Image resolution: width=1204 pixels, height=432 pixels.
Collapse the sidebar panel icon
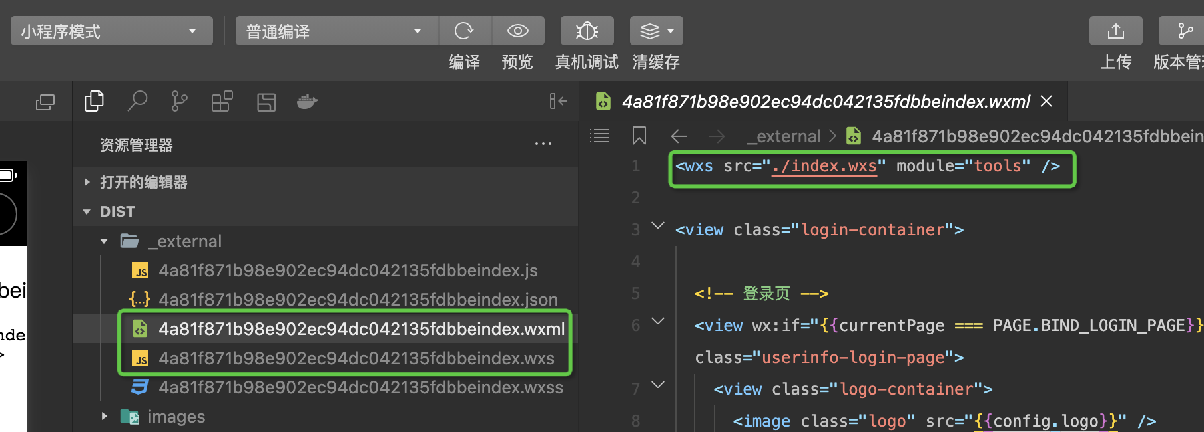click(558, 101)
